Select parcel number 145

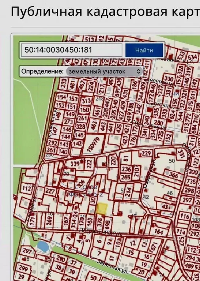(x=79, y=135)
